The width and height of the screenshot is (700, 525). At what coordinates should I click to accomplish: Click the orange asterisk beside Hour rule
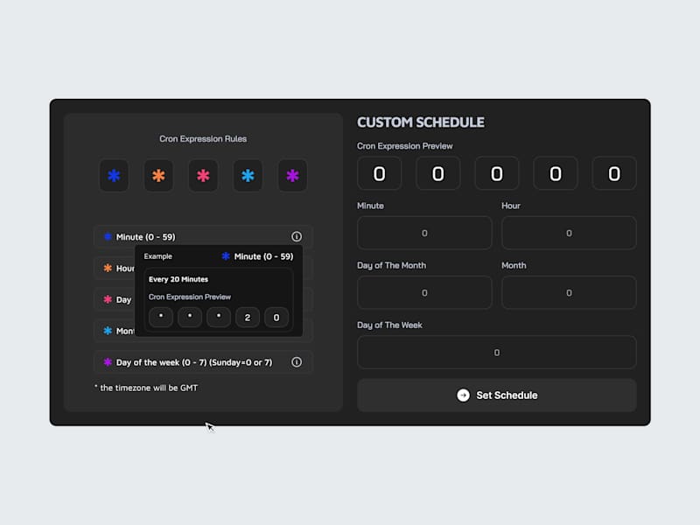tap(108, 268)
